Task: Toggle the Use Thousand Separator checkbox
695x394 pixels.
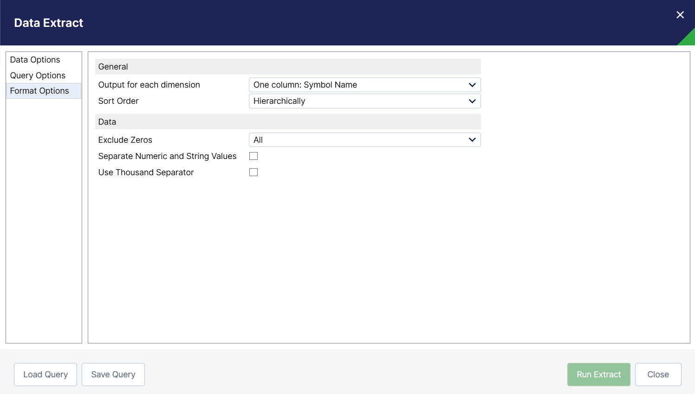Action: 253,172
